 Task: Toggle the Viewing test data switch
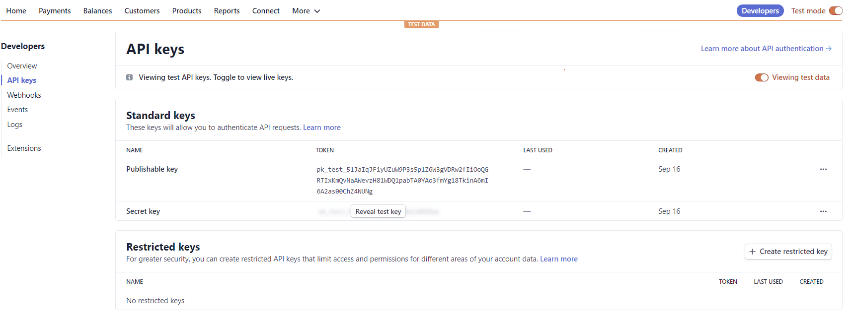click(762, 77)
